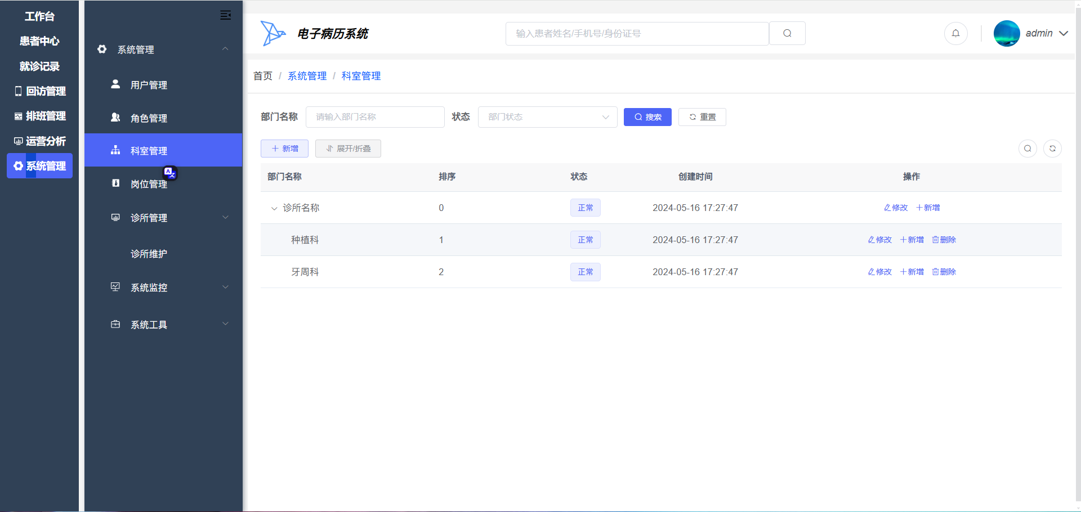Expand the 诊所管理 submenu arrow
Viewport: 1081px width, 512px height.
225,217
